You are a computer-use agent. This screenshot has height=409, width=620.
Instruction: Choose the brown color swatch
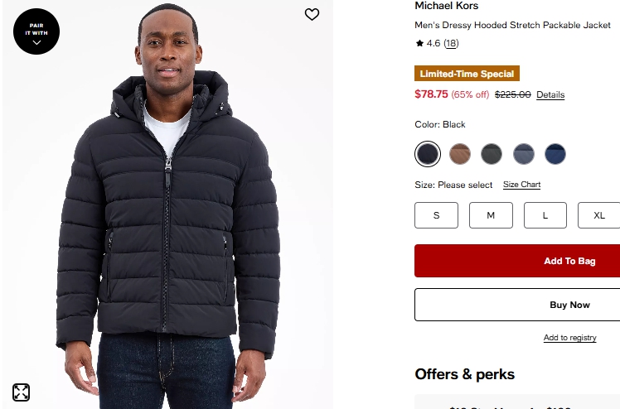click(460, 154)
